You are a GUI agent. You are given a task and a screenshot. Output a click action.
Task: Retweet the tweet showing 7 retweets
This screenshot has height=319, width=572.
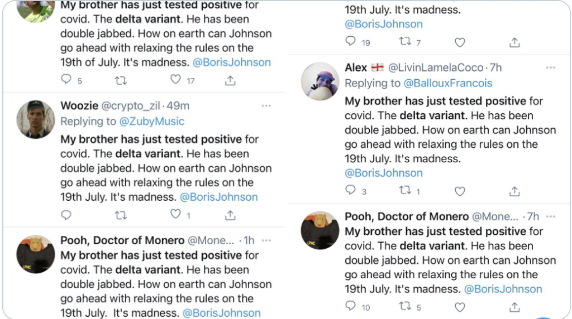coord(405,41)
